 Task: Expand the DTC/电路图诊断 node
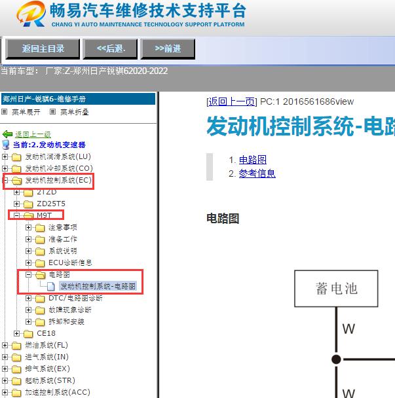(28, 298)
